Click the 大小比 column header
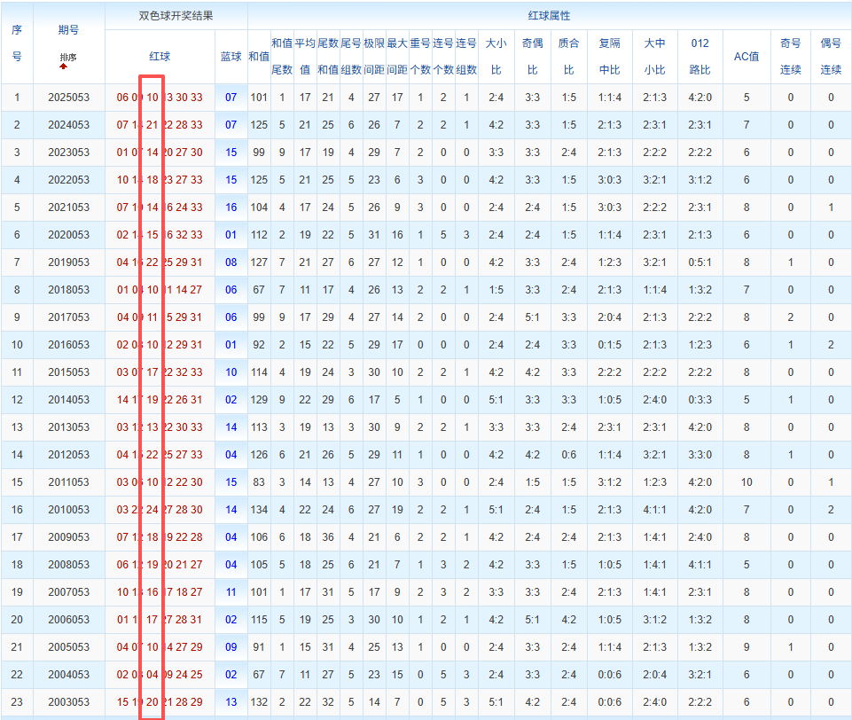 (x=496, y=57)
